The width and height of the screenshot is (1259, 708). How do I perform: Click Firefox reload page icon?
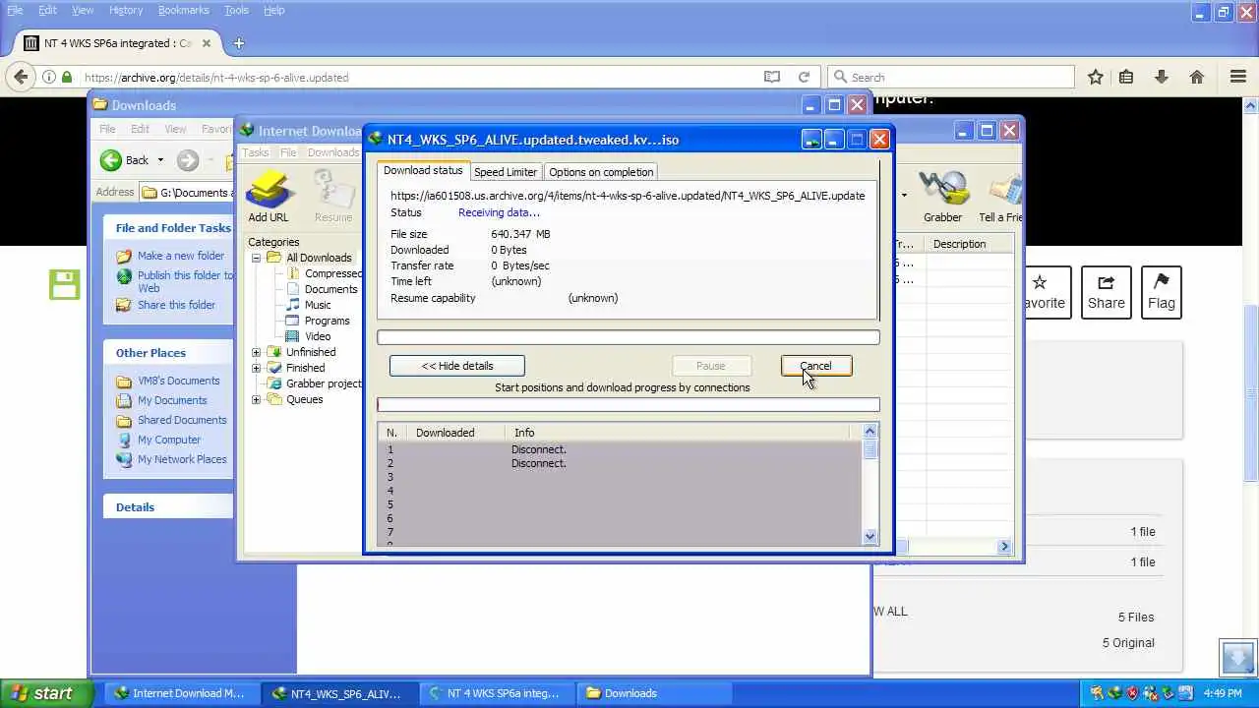(804, 77)
